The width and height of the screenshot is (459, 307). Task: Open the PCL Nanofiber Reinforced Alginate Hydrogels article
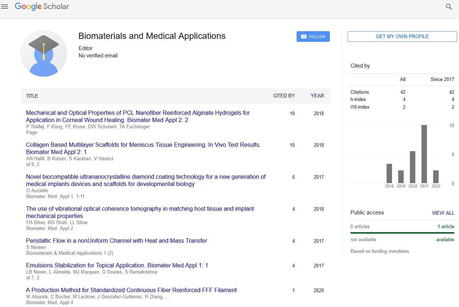pyautogui.click(x=138, y=116)
